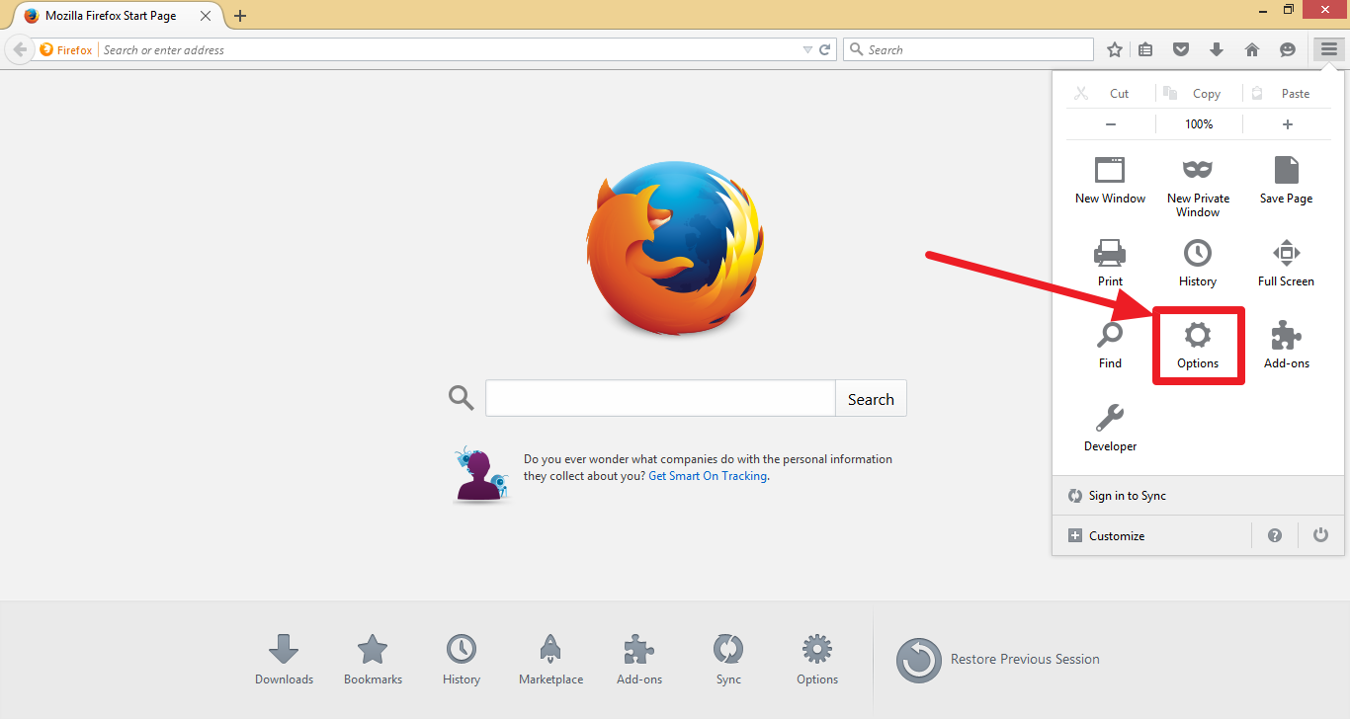The image size is (1350, 719).
Task: Open History shortcut at page bottom
Action: pos(462,660)
